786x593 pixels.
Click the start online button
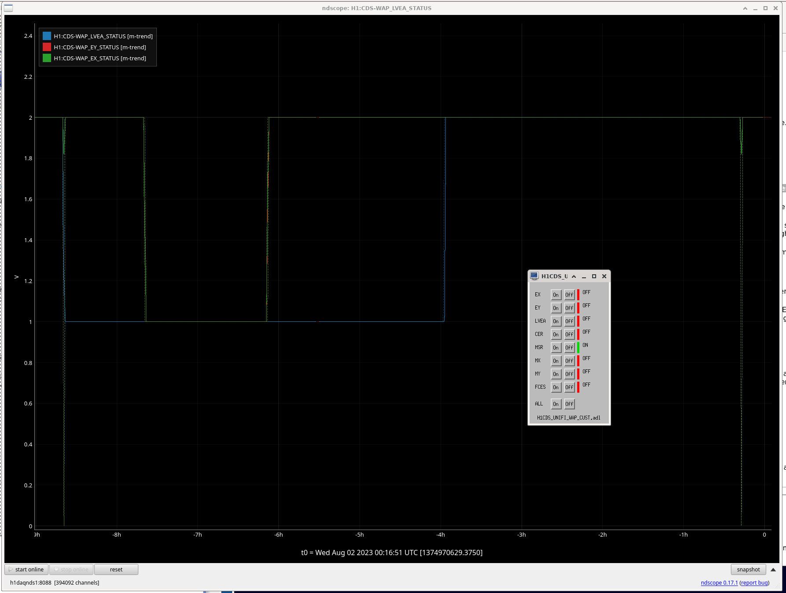26,569
